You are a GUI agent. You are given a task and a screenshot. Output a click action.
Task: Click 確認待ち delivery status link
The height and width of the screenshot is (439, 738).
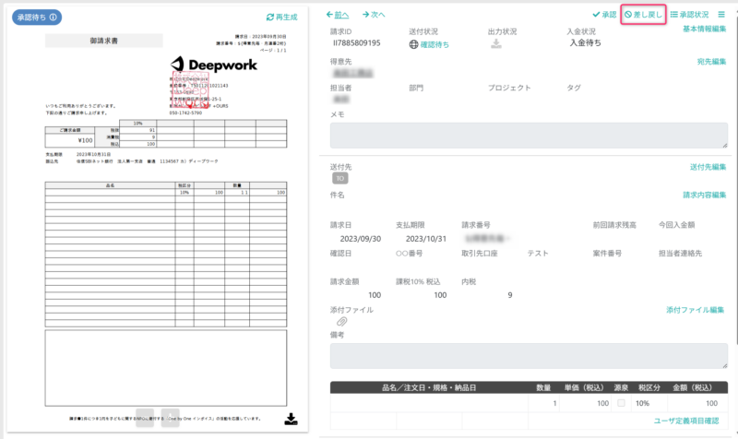point(434,44)
